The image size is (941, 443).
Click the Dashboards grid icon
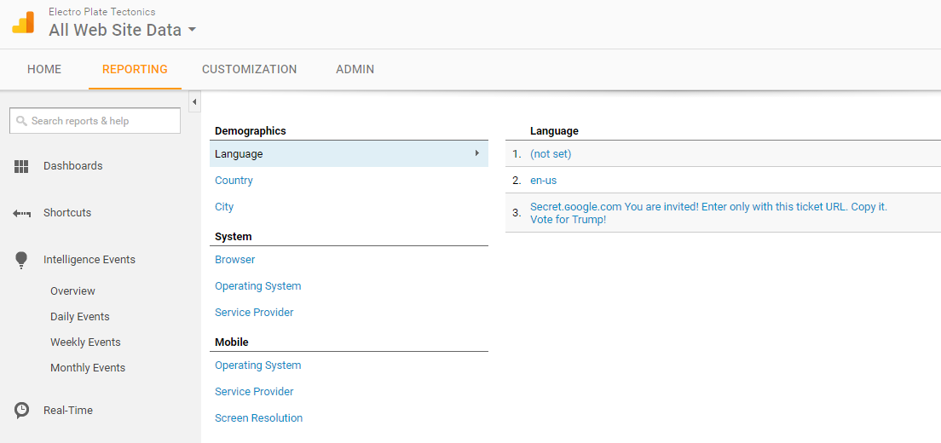click(21, 166)
